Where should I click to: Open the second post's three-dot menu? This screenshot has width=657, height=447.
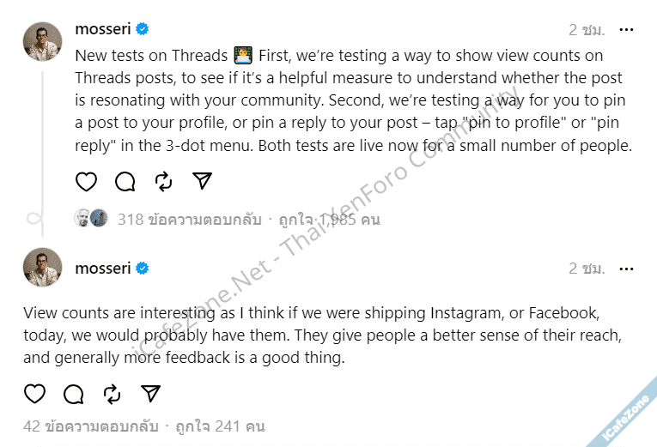626,269
